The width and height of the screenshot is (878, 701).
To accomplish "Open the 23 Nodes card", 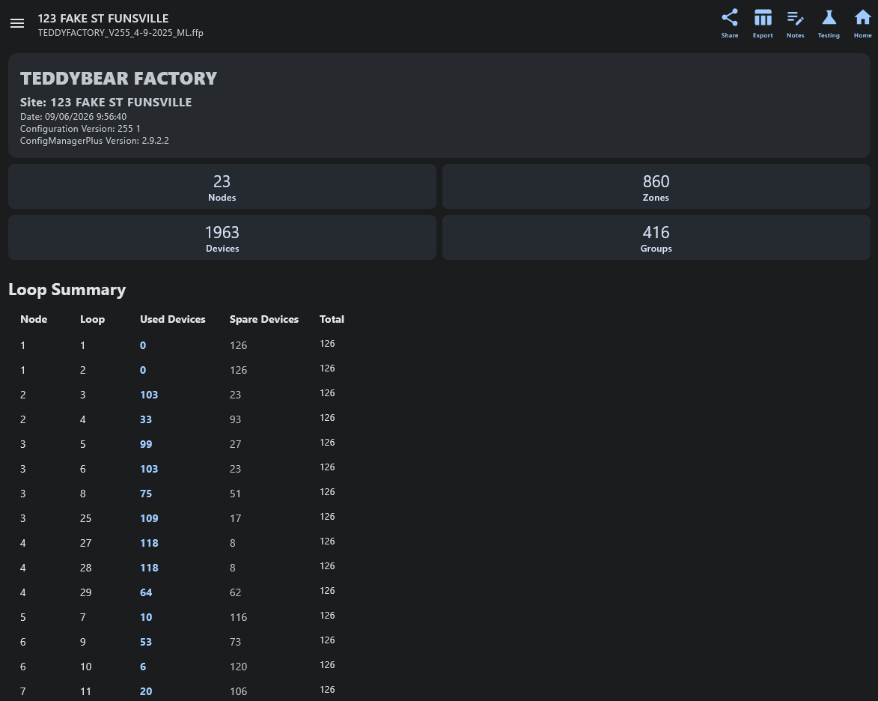I will tap(222, 186).
